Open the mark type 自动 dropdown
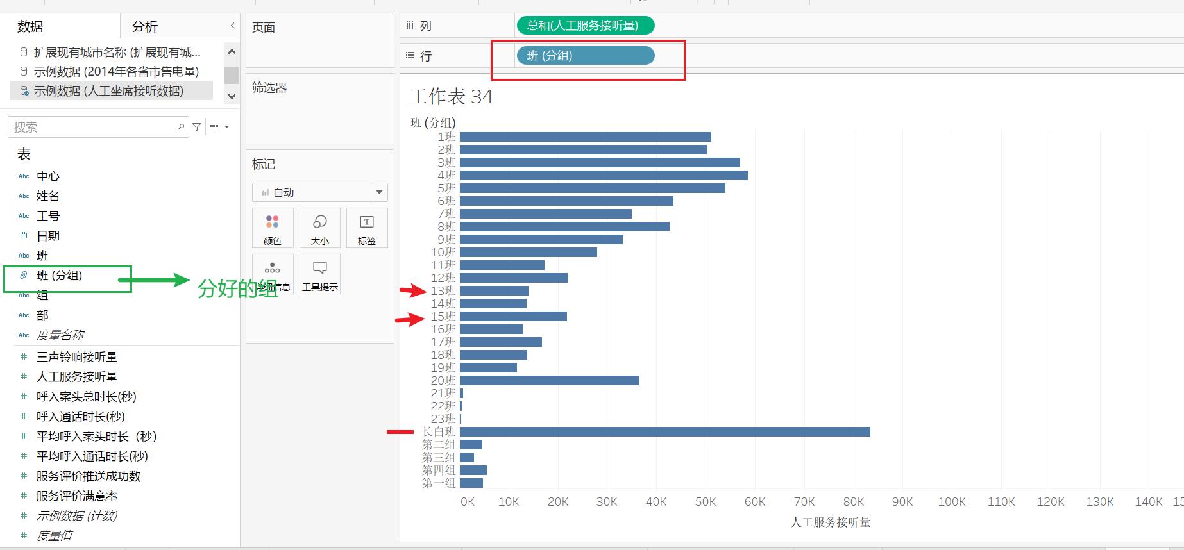 pyautogui.click(x=319, y=192)
